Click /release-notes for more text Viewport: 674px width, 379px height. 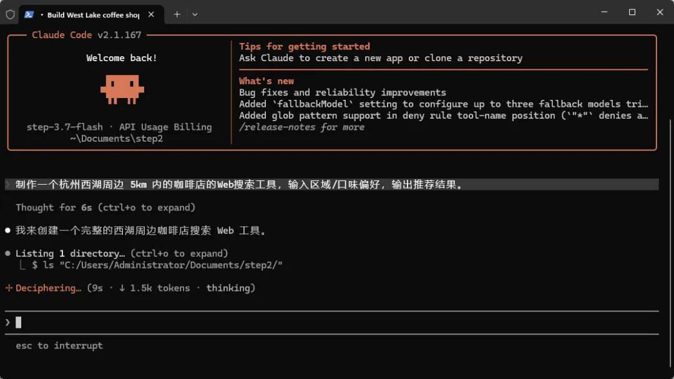pos(302,127)
